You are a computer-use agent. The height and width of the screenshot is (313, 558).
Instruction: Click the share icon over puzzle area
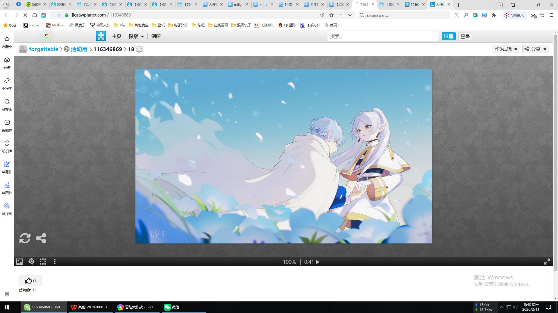41,238
